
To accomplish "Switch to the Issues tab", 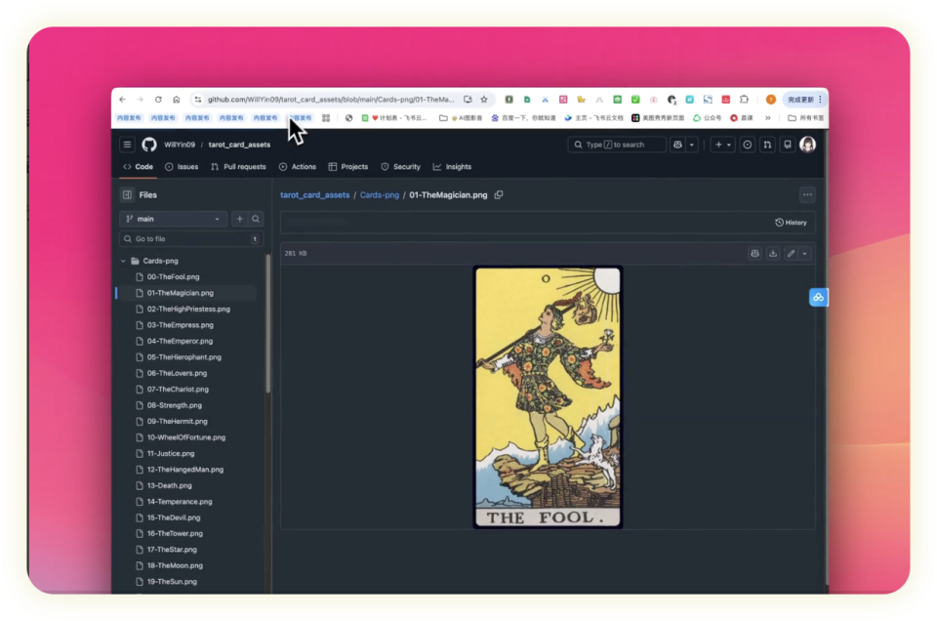I will tap(182, 167).
